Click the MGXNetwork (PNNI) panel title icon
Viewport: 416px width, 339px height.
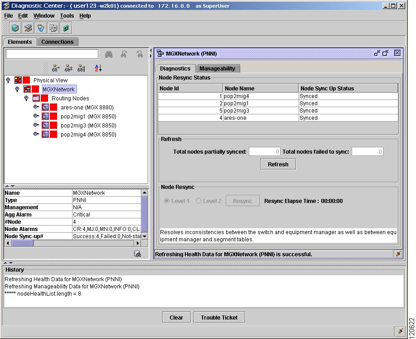(160, 53)
